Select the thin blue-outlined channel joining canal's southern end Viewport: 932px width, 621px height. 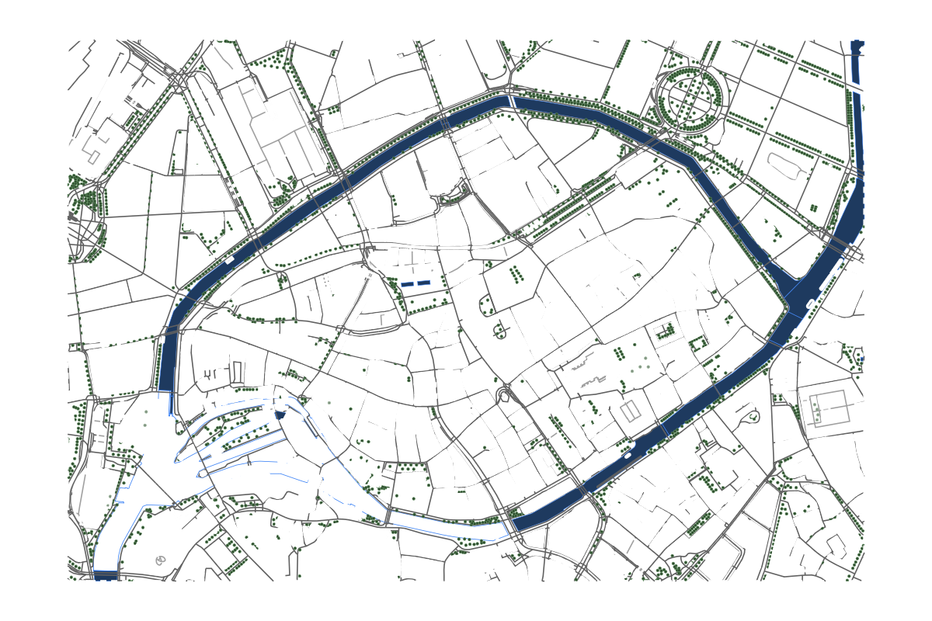click(449, 525)
